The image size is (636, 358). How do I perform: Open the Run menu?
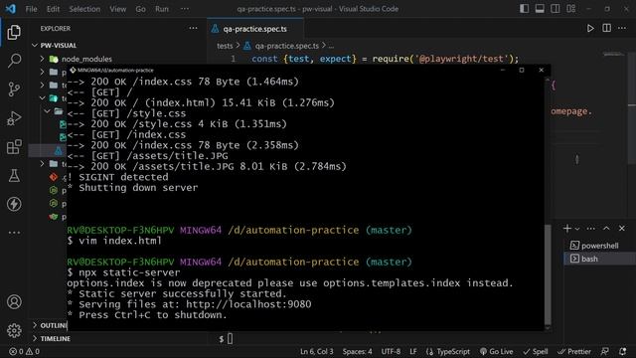click(x=161, y=9)
